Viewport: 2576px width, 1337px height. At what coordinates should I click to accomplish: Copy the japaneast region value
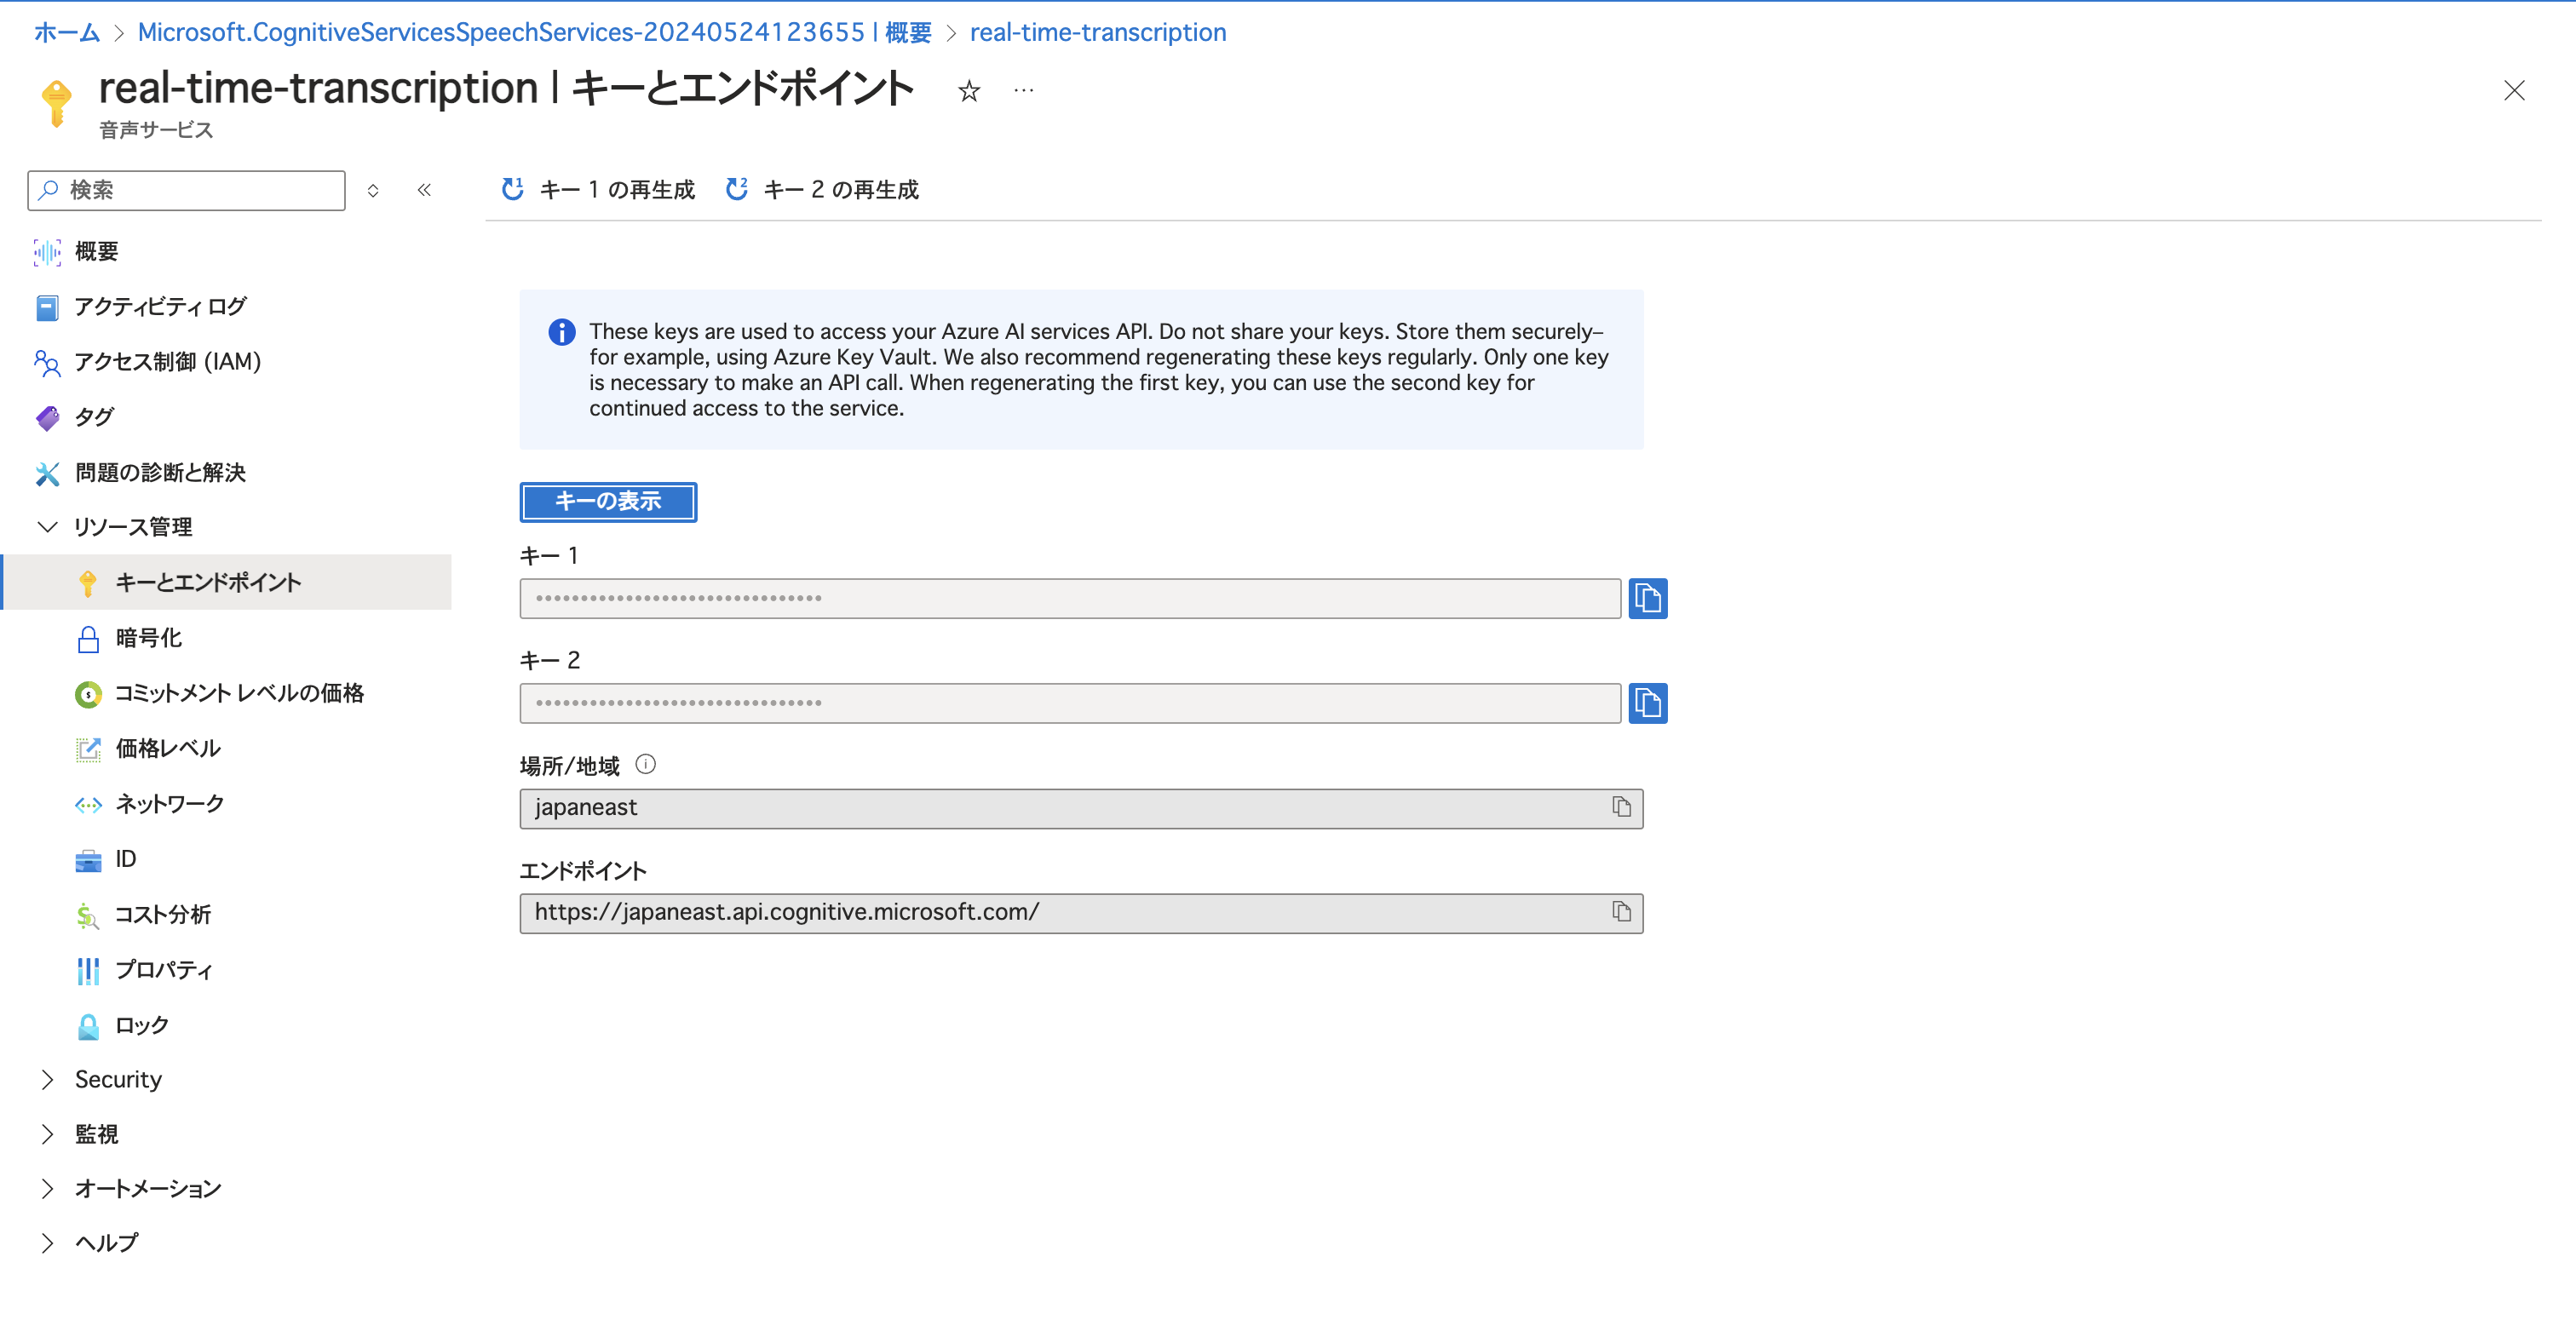[1621, 807]
